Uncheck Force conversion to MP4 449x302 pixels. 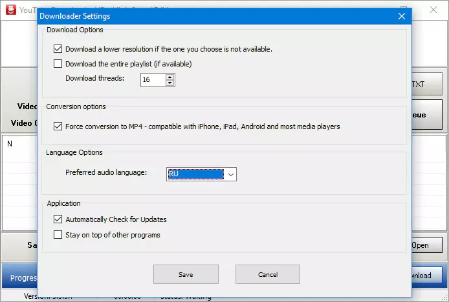pyautogui.click(x=58, y=126)
